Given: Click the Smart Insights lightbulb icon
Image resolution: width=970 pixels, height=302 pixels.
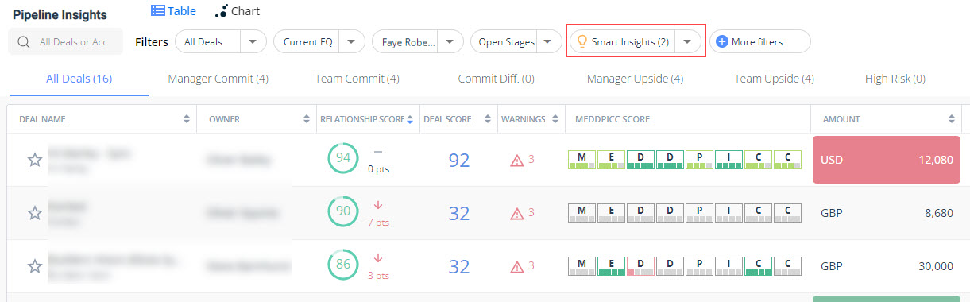Looking at the screenshot, I should (582, 42).
